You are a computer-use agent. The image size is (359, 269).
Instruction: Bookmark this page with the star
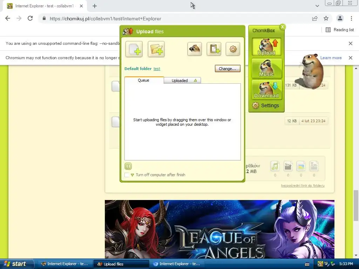click(326, 19)
